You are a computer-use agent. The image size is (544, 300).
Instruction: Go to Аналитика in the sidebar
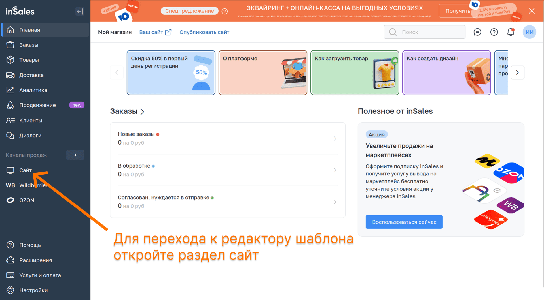[33, 90]
